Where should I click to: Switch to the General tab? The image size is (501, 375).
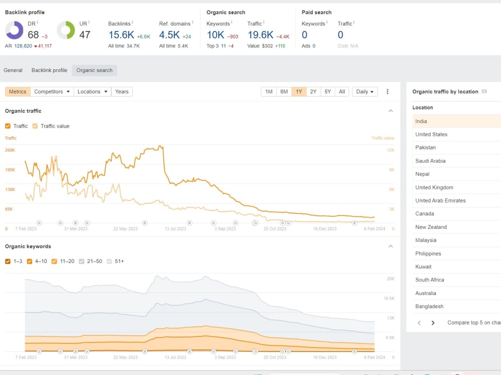coord(13,70)
